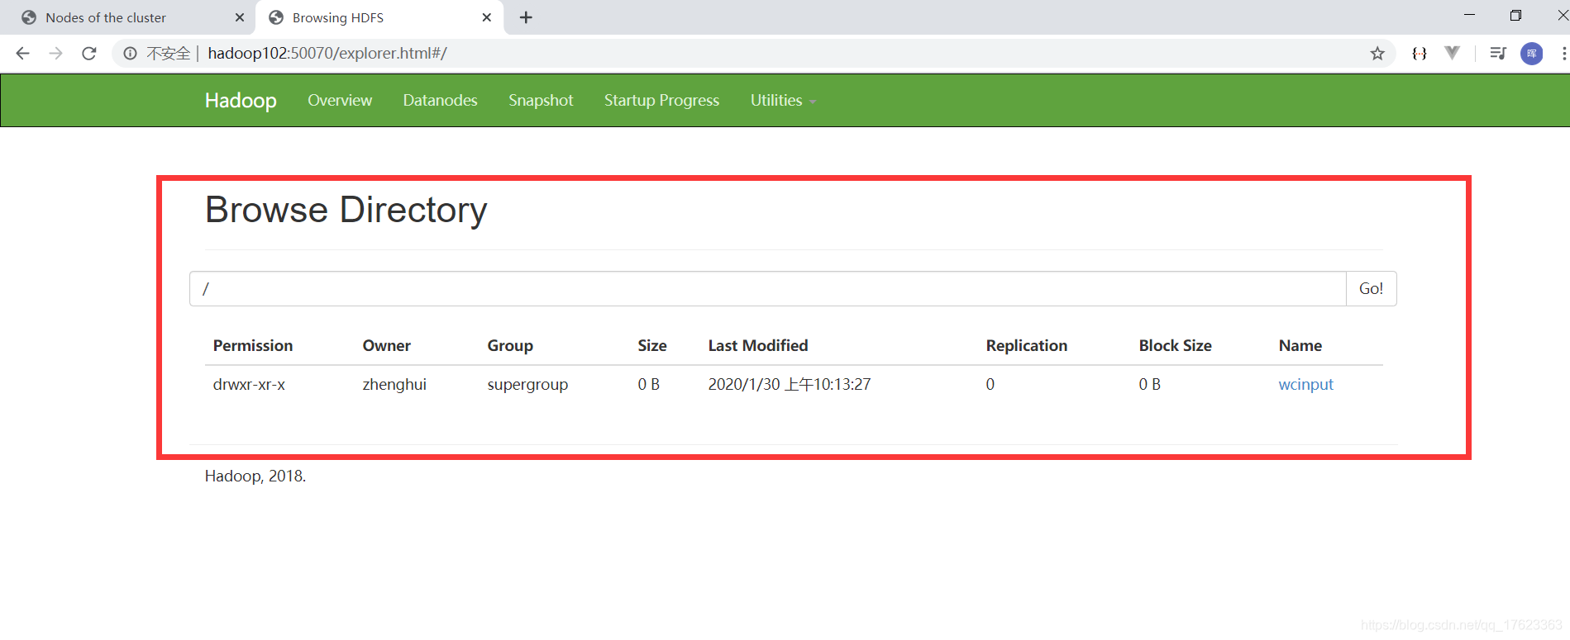Select the drwxr-xr-x permission cell
The height and width of the screenshot is (640, 1570).
click(249, 385)
